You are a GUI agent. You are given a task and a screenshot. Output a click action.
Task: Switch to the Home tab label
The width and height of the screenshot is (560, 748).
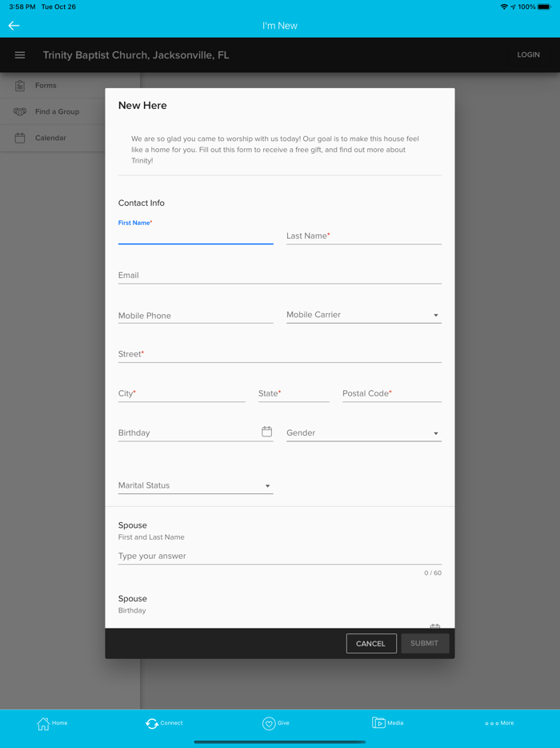(x=59, y=722)
